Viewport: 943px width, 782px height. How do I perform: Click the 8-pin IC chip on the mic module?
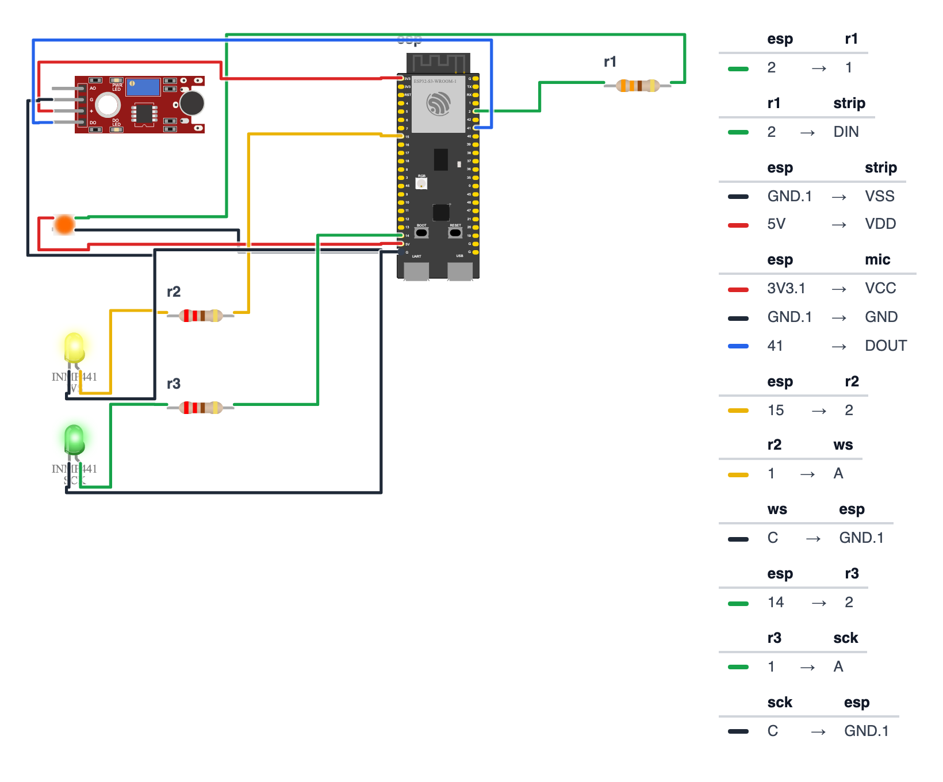tap(144, 113)
